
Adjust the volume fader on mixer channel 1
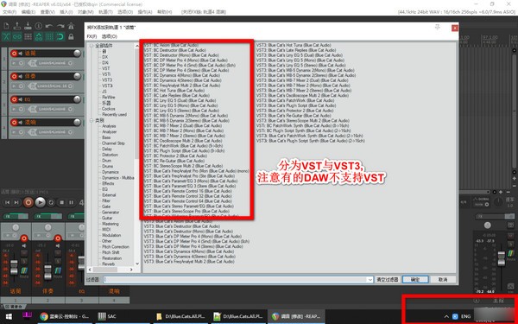click(14, 266)
